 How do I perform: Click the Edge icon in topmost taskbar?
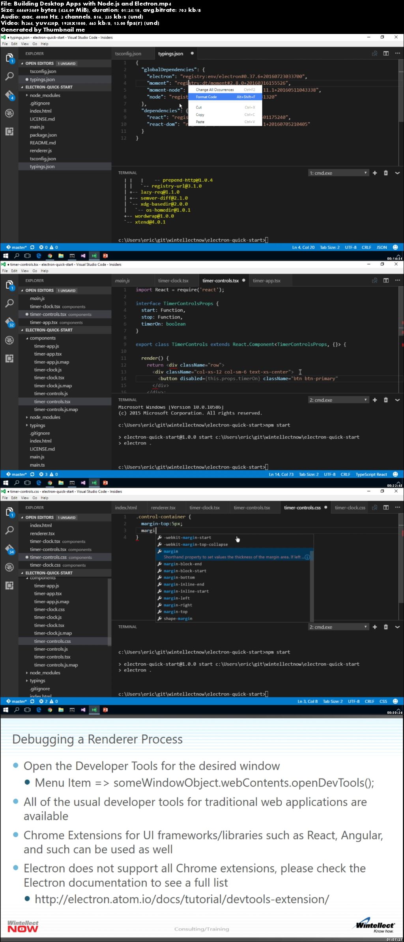(39, 256)
